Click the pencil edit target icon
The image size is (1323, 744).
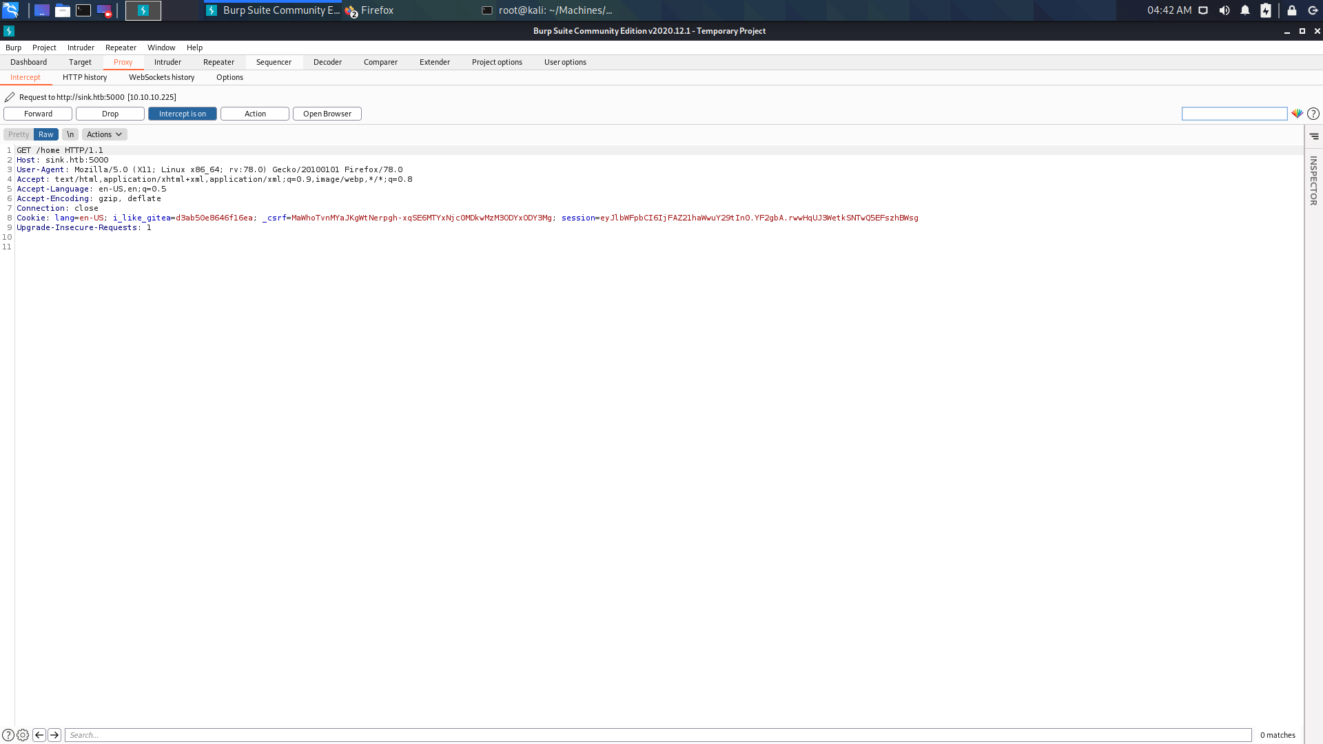(10, 97)
